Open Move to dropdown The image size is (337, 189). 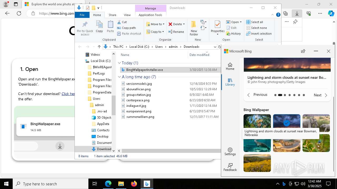pos(155,24)
